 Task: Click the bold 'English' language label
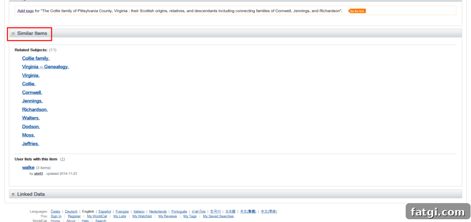[88, 211]
